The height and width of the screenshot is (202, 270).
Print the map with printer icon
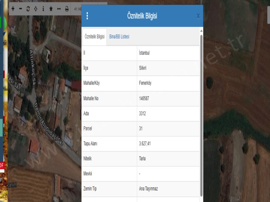(x=67, y=9)
